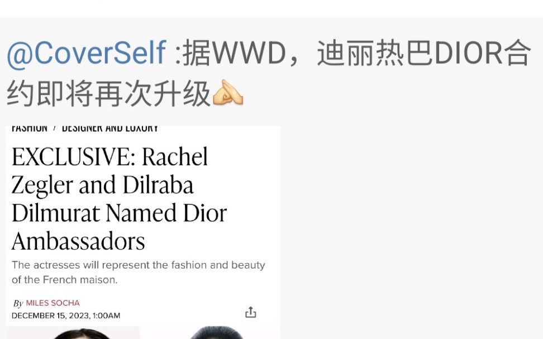The image size is (543, 339).
Task: Tap the post text 约即将再次升级
Action: pyautogui.click(x=108, y=93)
